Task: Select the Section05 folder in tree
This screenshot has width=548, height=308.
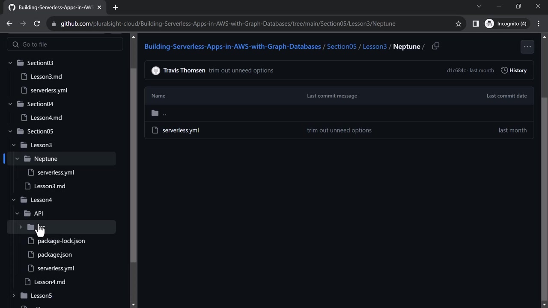Action: (40, 131)
